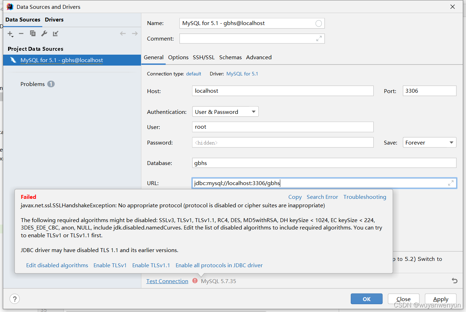Open the Save password dropdown
The width and height of the screenshot is (466, 312).
[x=429, y=142]
